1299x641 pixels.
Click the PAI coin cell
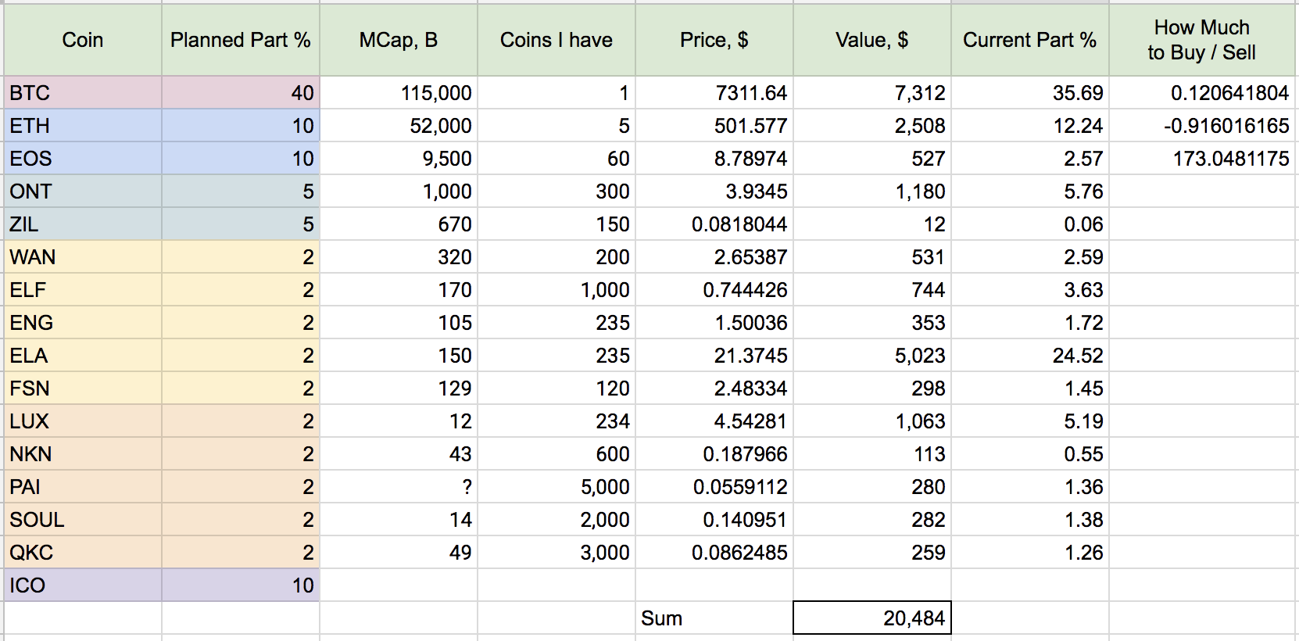[82, 487]
